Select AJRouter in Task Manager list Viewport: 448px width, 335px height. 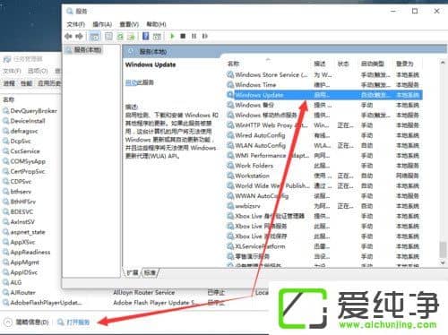[x=19, y=293]
